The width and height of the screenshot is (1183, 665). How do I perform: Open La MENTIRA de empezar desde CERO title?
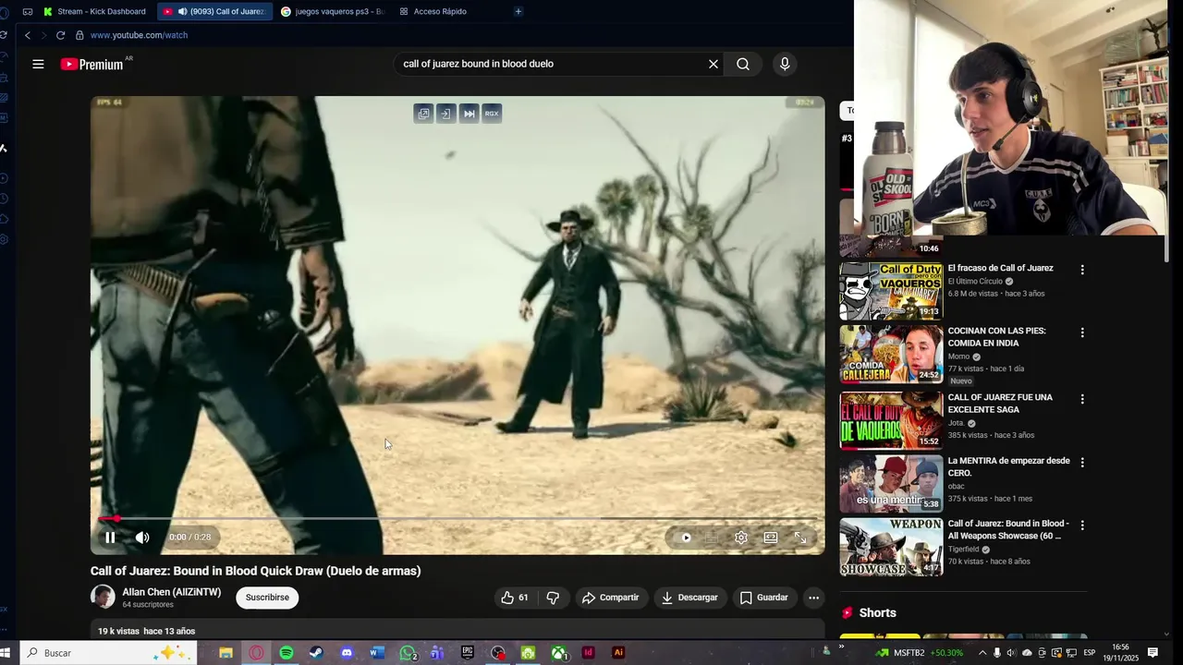[1008, 466]
